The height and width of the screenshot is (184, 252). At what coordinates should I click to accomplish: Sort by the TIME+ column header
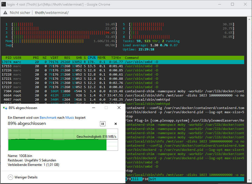point(116,58)
